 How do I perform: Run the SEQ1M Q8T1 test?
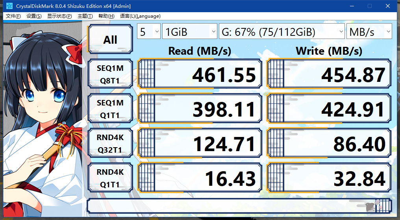click(110, 74)
